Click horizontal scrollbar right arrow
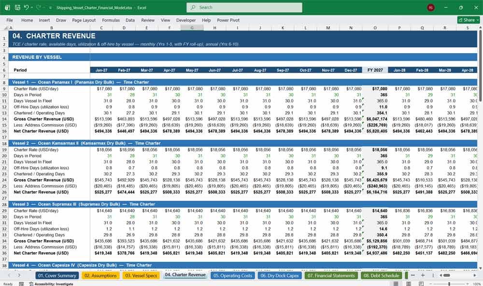This screenshot has height=286, width=483. pyautogui.click(x=475, y=275)
